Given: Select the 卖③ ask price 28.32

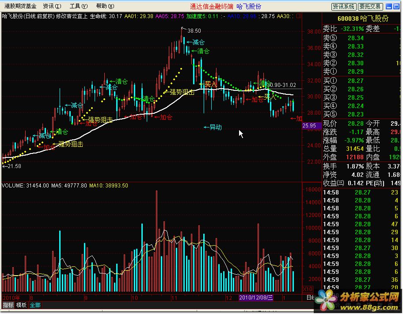Looking at the screenshot, I should tap(355, 55).
